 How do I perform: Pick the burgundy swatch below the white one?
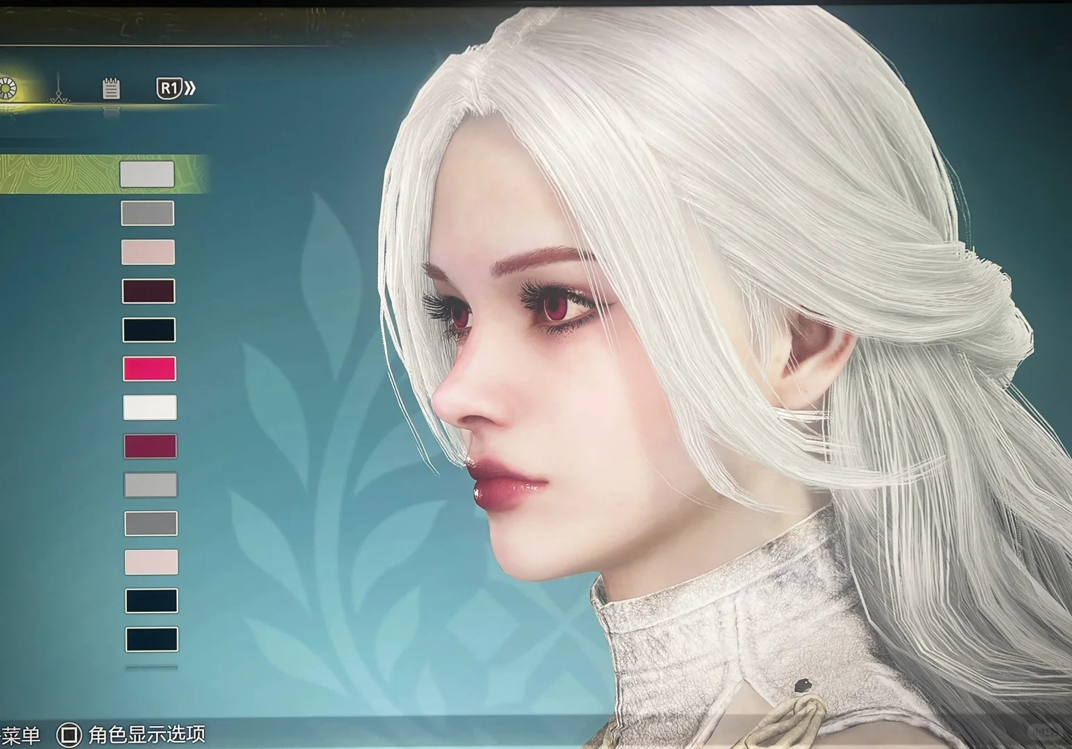tap(151, 447)
